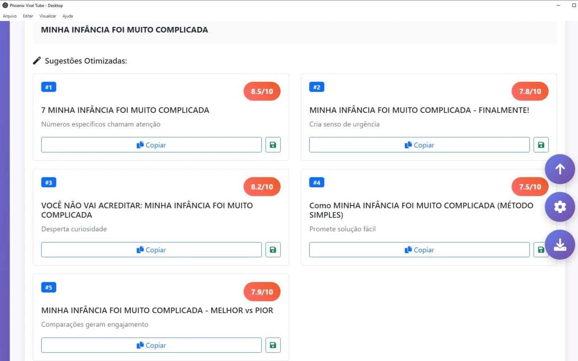This screenshot has width=578, height=361.
Task: Open the Editar menu
Action: [28, 16]
